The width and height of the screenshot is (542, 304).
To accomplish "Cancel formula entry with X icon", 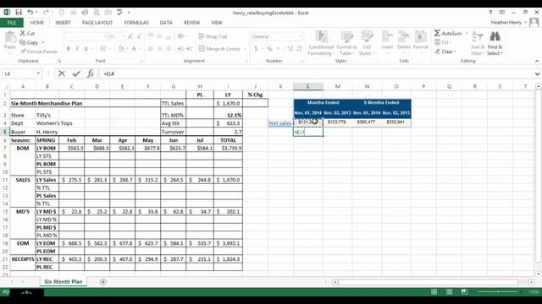I will pos(62,73).
